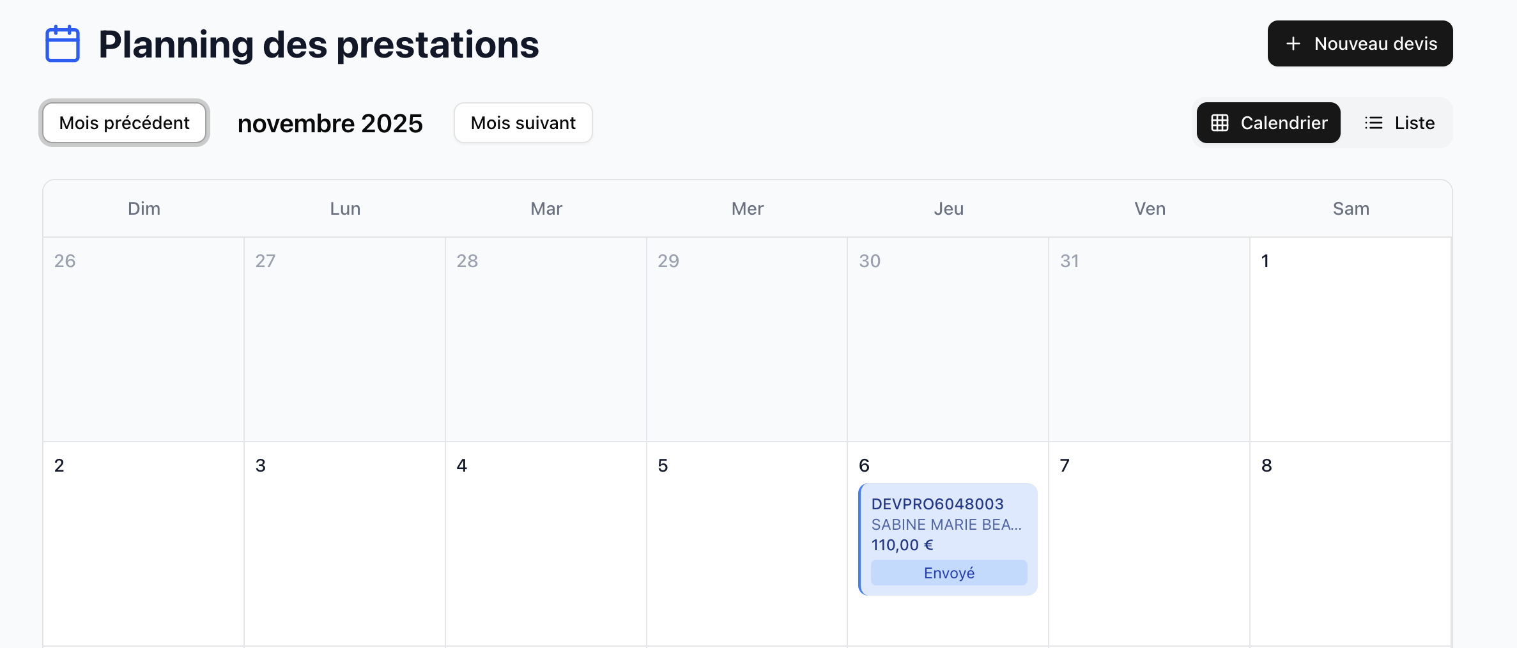The height and width of the screenshot is (648, 1517).
Task: Click the greyed-out October 31 cell
Action: pos(1149,339)
